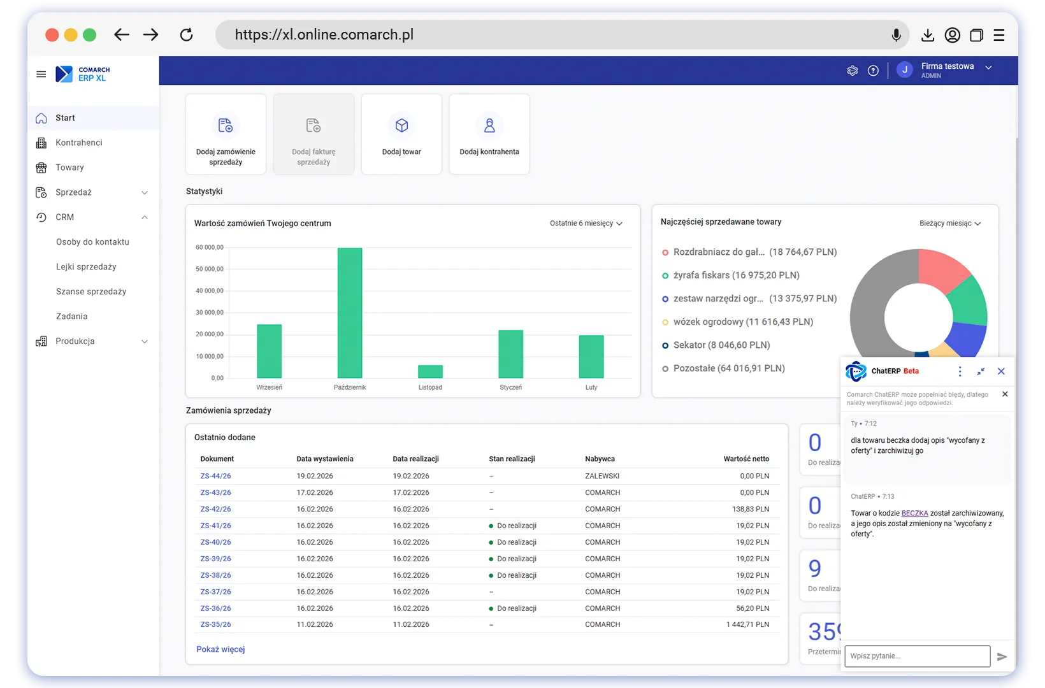Click the send message arrow in ChatERP
Viewport: 1045px width, 688px height.
pyautogui.click(x=1002, y=656)
